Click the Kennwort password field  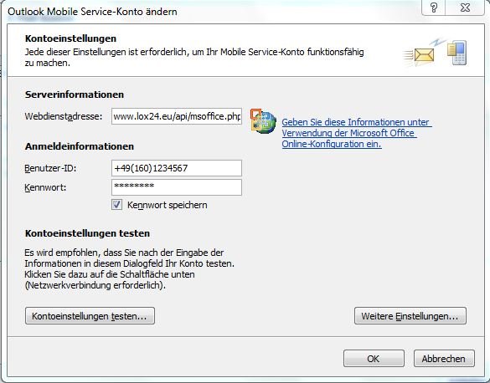tap(177, 187)
